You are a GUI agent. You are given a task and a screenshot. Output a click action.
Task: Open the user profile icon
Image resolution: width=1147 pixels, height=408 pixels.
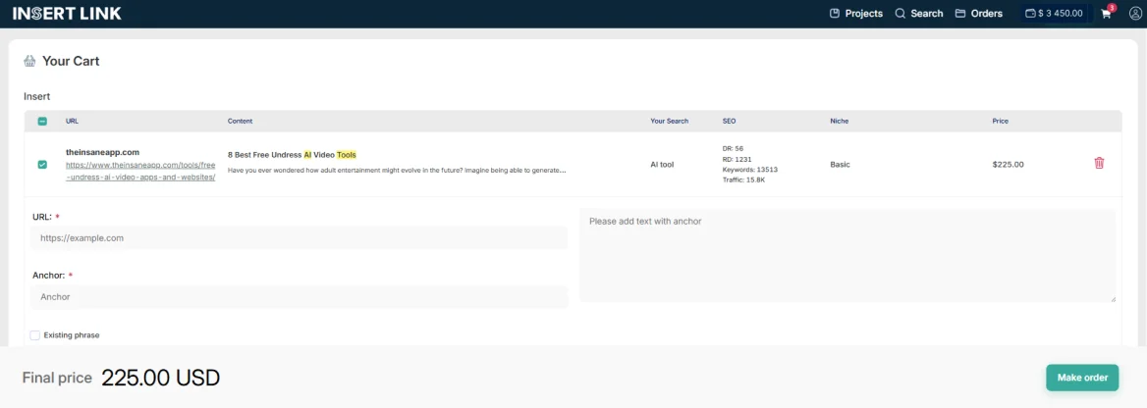tap(1135, 14)
